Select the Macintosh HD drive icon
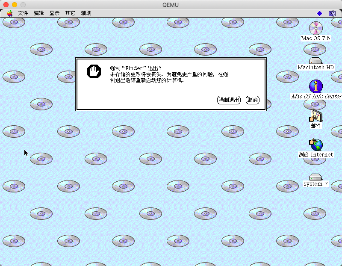The width and height of the screenshot is (342, 266). 315,61
